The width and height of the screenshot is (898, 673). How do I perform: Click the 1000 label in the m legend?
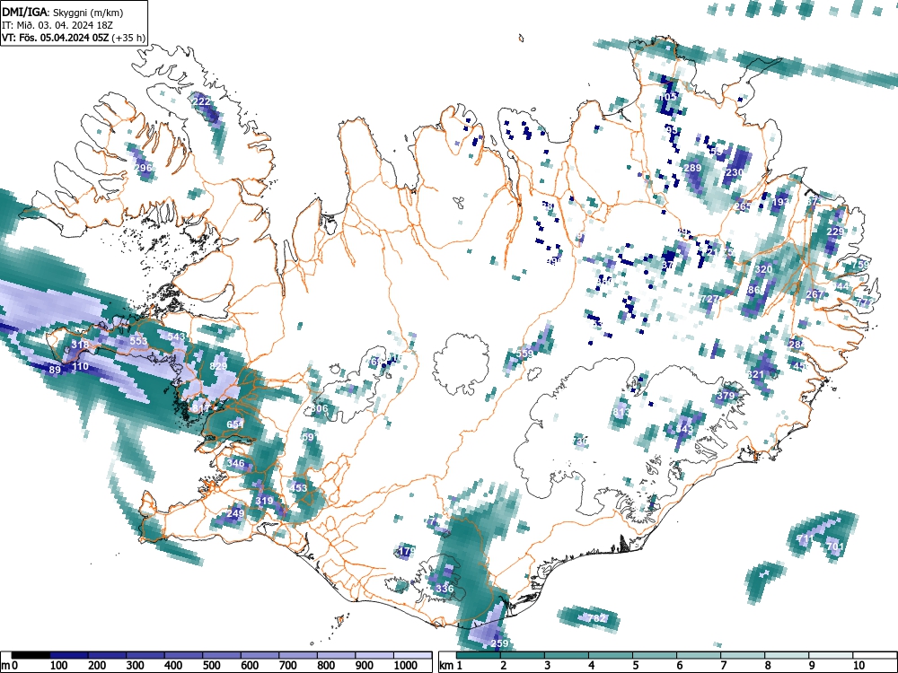click(406, 665)
